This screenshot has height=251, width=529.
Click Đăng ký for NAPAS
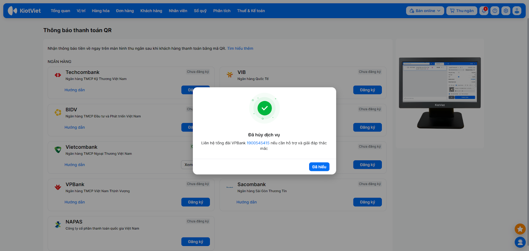point(196,242)
